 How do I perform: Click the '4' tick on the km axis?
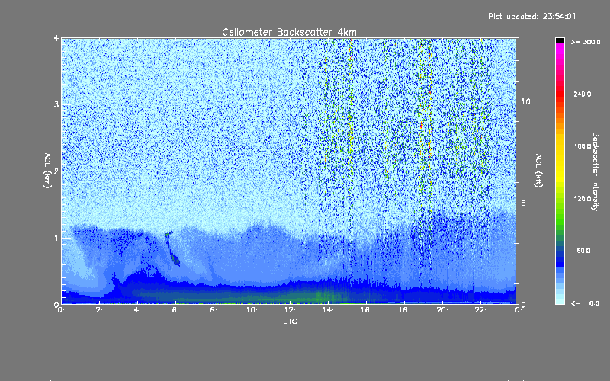tap(56, 38)
